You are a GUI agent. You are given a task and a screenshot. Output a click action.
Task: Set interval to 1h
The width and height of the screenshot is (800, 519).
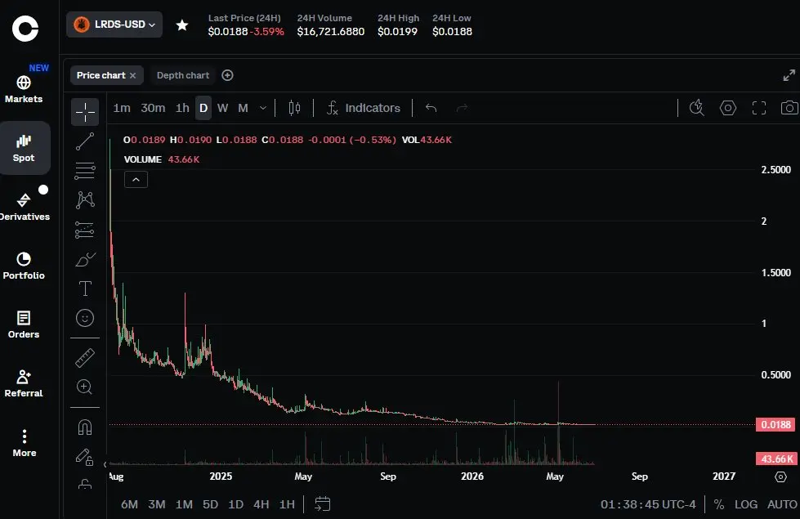coord(182,108)
